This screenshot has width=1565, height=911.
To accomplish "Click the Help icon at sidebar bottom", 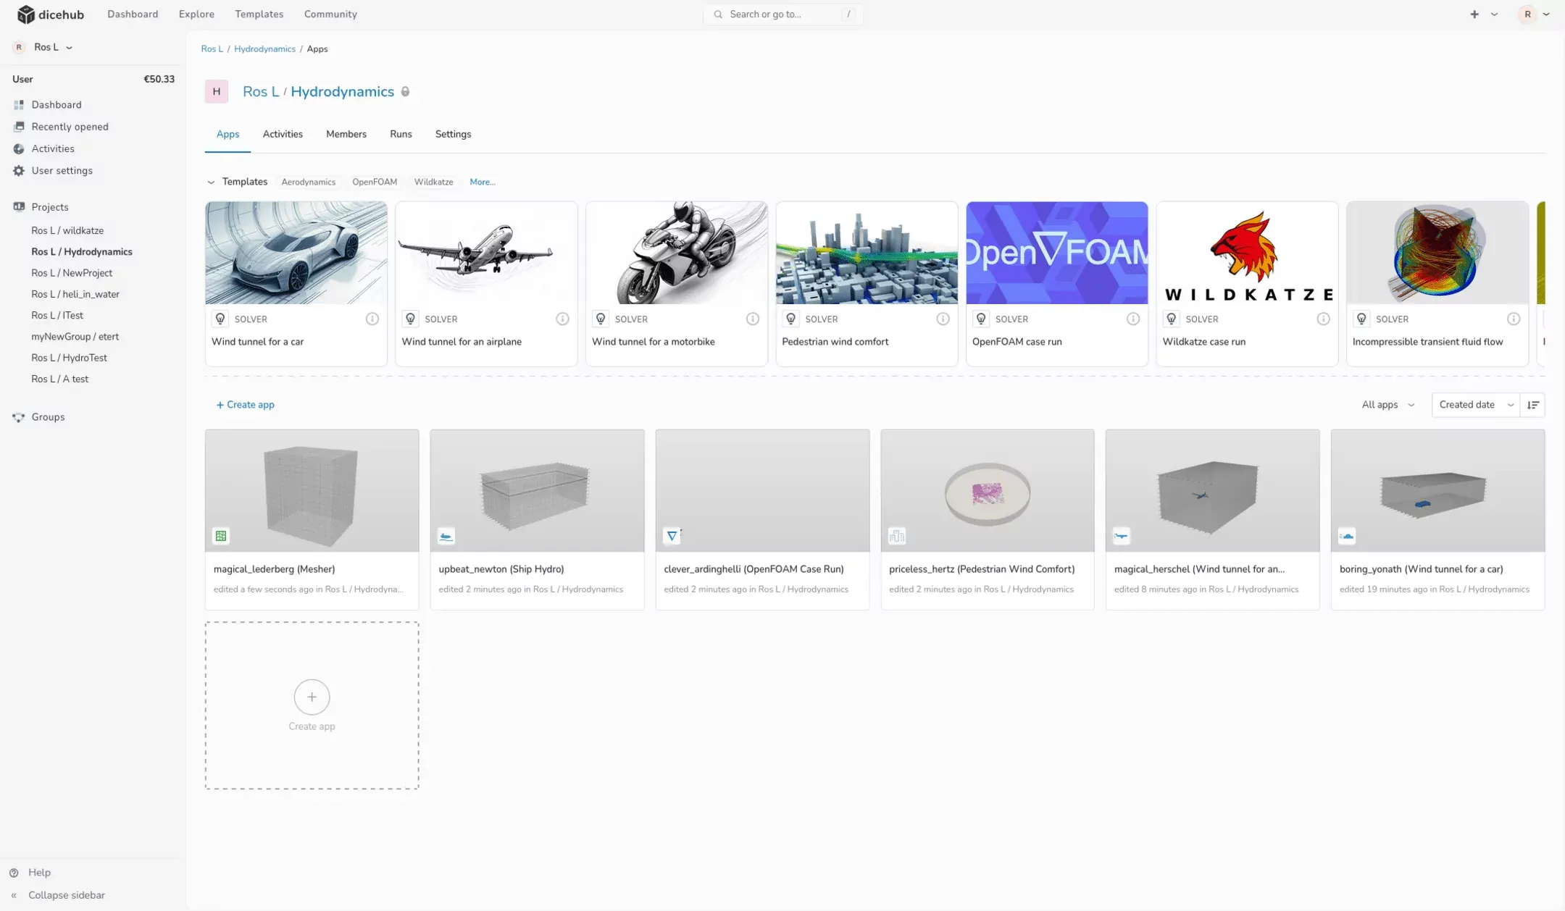I will click(x=14, y=873).
